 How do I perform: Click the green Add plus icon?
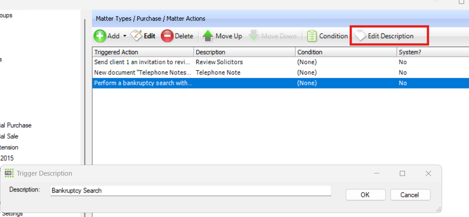pyautogui.click(x=100, y=36)
